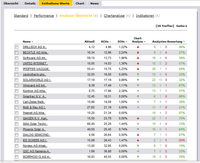Image resolution: width=200 pixels, height=163 pixels.
Task: Click Kontron grey sideways-arrow icon
Action: pos(138,91)
